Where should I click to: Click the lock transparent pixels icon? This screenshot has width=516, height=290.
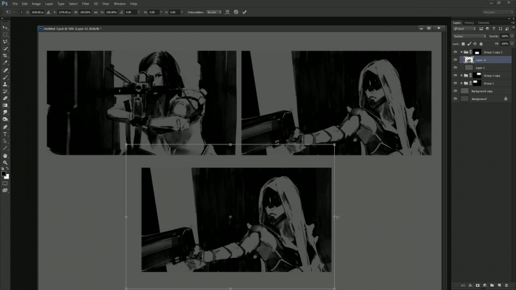(464, 43)
